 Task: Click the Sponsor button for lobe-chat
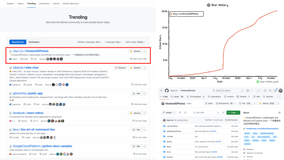[120, 68]
